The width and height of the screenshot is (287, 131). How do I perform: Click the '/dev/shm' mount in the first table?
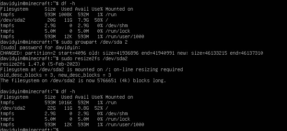(x=117, y=25)
